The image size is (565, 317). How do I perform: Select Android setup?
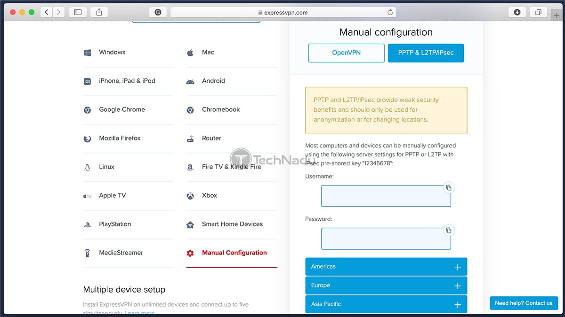coord(213,81)
